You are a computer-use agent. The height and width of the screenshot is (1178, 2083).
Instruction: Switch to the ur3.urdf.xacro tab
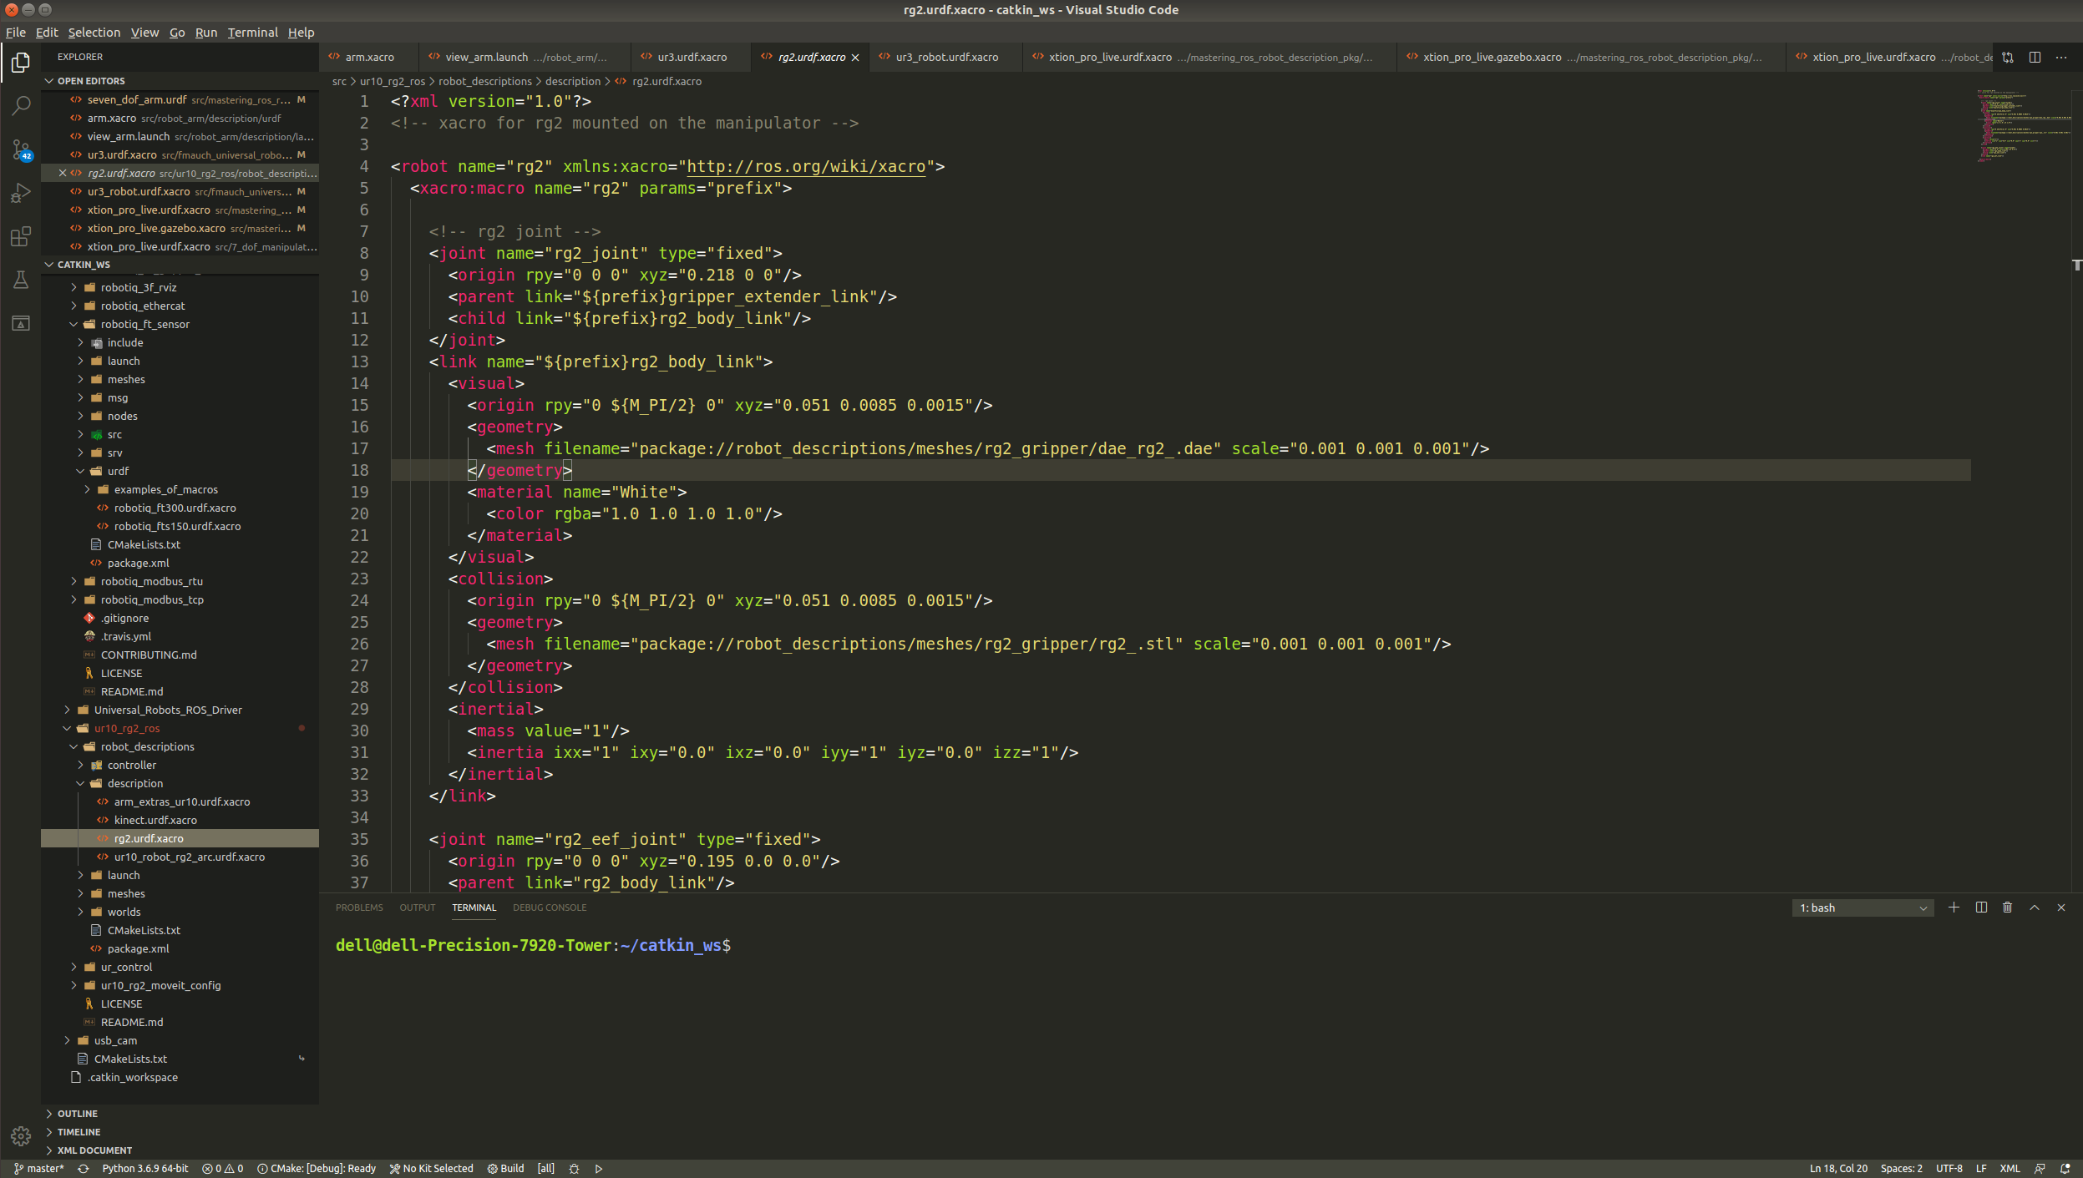(691, 57)
